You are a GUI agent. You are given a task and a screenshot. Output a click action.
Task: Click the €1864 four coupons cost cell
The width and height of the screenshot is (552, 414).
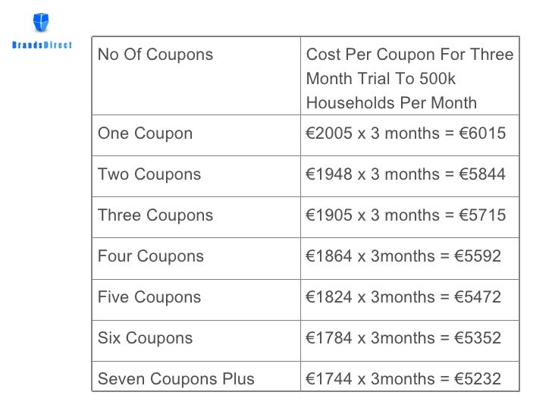(409, 259)
